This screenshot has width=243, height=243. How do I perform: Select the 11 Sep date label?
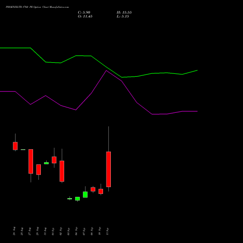click(107, 231)
